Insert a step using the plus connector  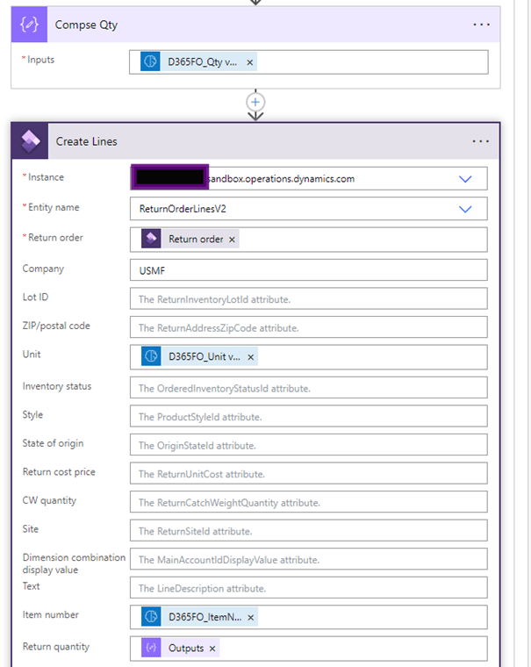point(255,103)
